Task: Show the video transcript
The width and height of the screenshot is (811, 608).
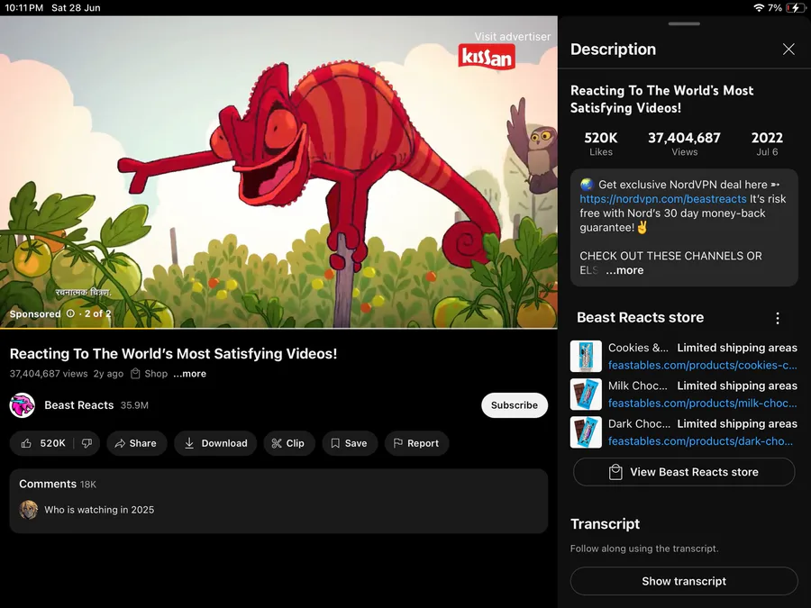Action: click(x=684, y=581)
